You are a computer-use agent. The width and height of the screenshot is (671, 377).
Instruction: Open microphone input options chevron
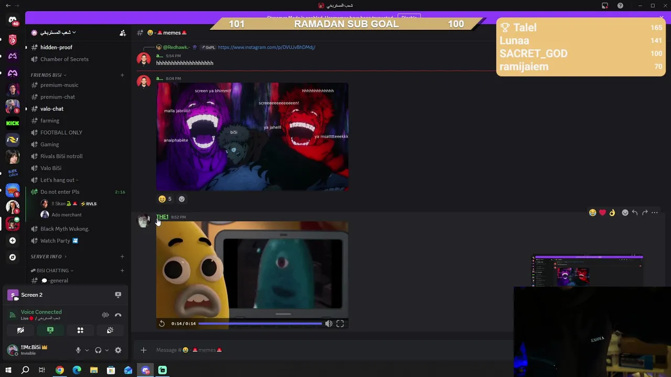87,350
